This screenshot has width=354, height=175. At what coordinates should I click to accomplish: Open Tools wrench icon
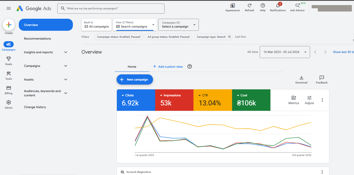(x=9, y=75)
